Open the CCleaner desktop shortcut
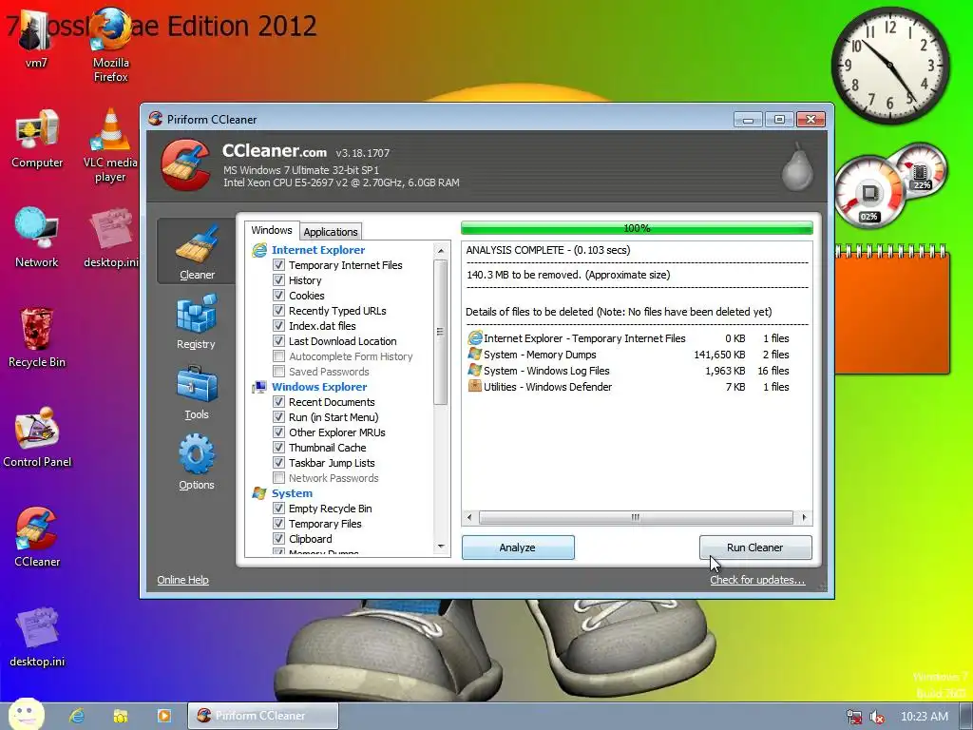 click(37, 537)
